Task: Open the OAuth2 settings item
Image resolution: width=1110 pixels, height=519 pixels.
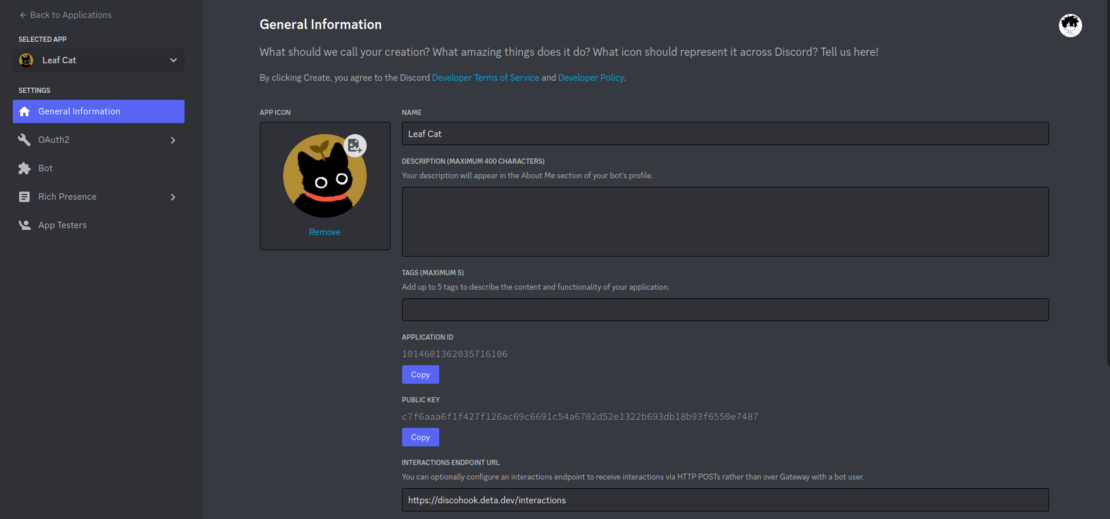Action: tap(99, 140)
